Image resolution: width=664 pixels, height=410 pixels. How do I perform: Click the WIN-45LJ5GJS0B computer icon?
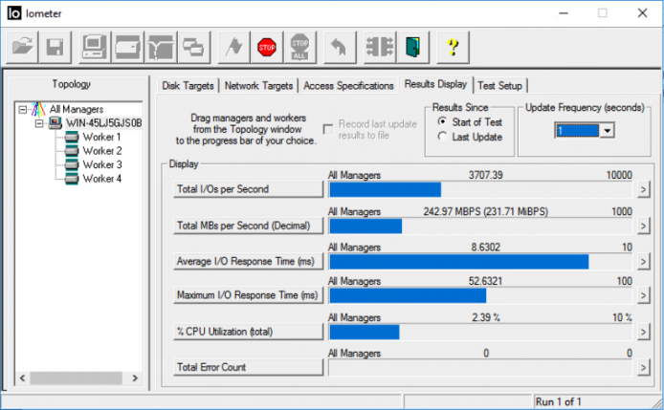tap(55, 123)
